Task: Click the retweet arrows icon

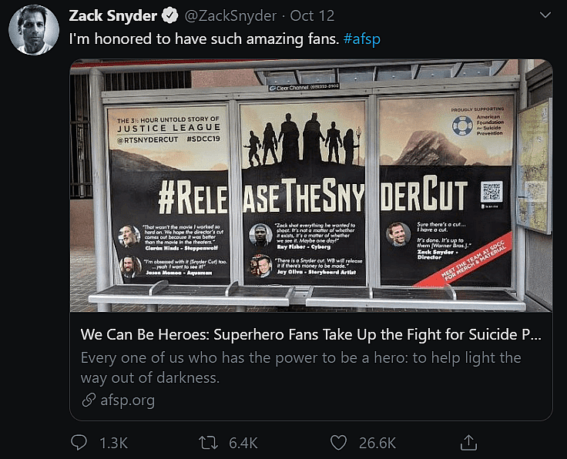Action: (x=208, y=442)
